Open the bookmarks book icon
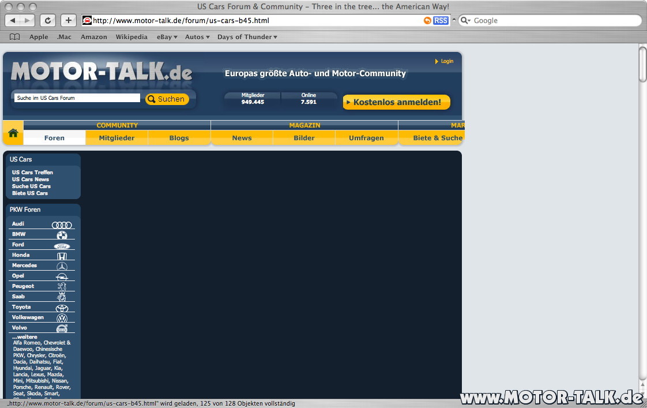Screen dimensions: 647x408 pos(14,37)
